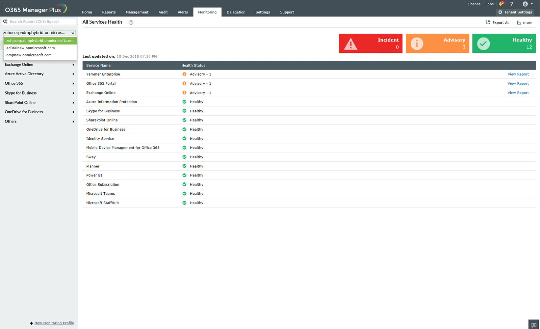Click the help icon beside All Services Health
The height and width of the screenshot is (329, 540).
click(x=131, y=22)
